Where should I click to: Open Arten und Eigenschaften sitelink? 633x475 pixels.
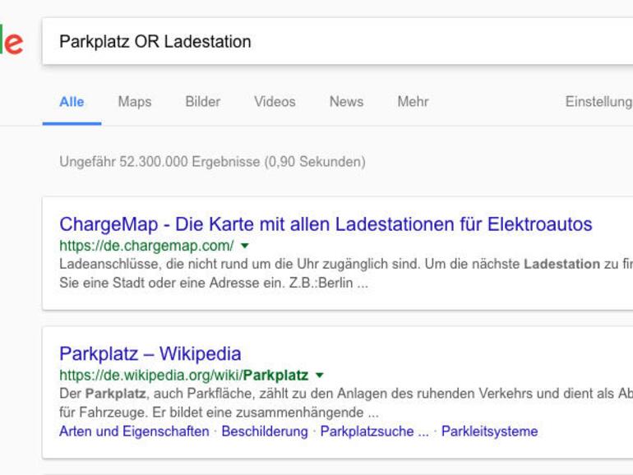[x=134, y=431]
